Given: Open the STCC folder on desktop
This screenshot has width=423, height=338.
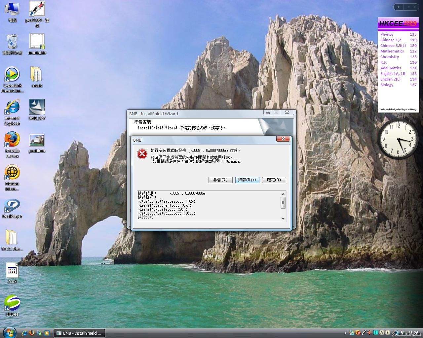Looking at the screenshot, I should click(x=12, y=240).
